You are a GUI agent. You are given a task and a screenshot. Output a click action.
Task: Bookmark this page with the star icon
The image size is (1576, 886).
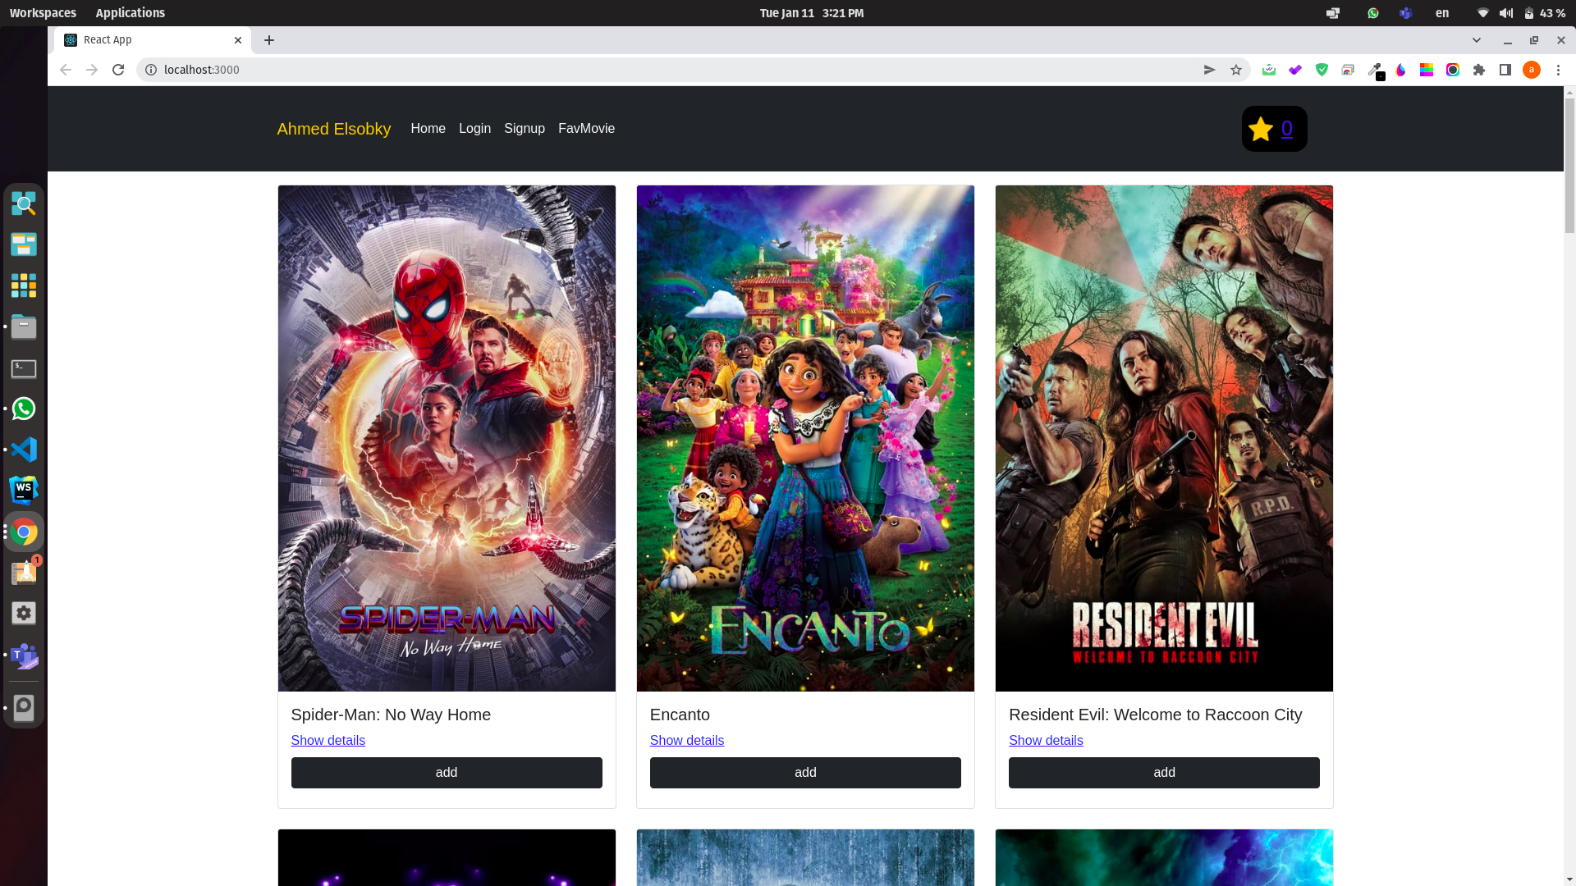1235,70
